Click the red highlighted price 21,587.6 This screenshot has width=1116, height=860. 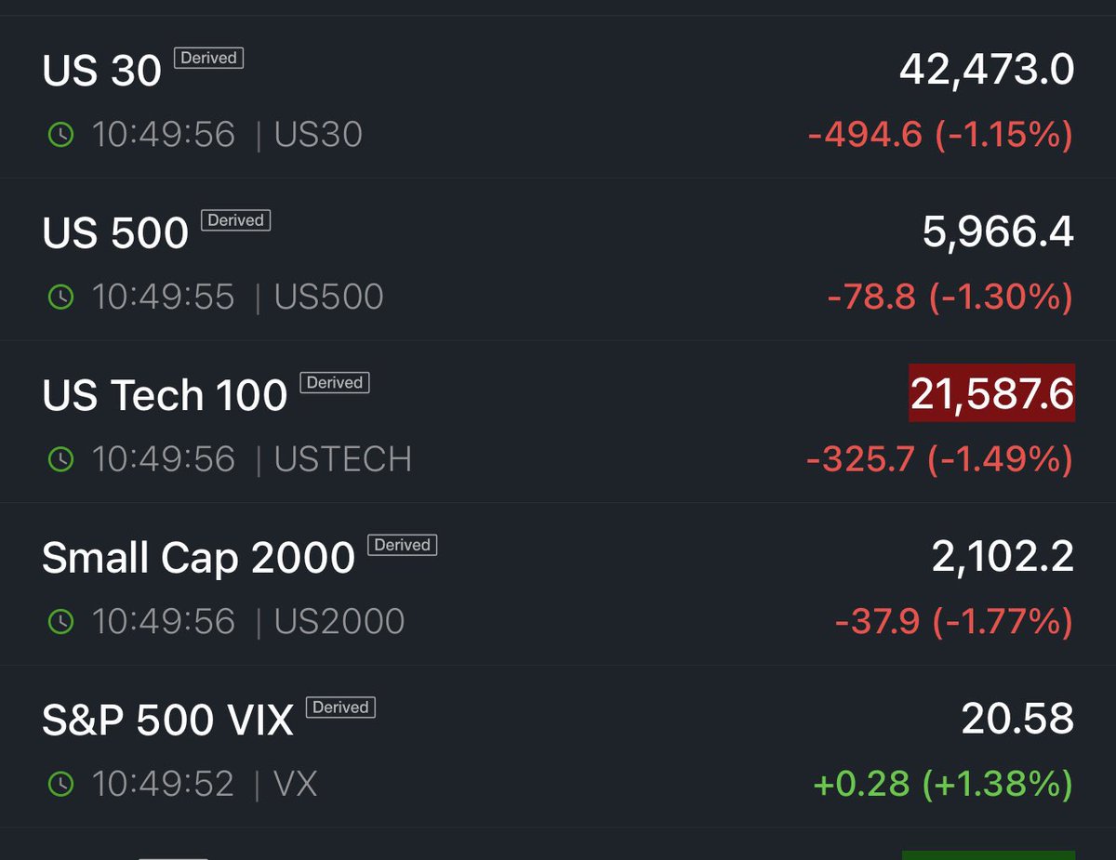[x=991, y=393]
